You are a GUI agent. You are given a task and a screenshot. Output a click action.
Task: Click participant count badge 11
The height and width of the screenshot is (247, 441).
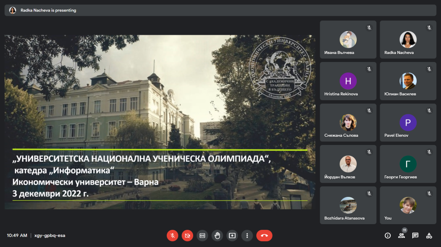pyautogui.click(x=404, y=230)
